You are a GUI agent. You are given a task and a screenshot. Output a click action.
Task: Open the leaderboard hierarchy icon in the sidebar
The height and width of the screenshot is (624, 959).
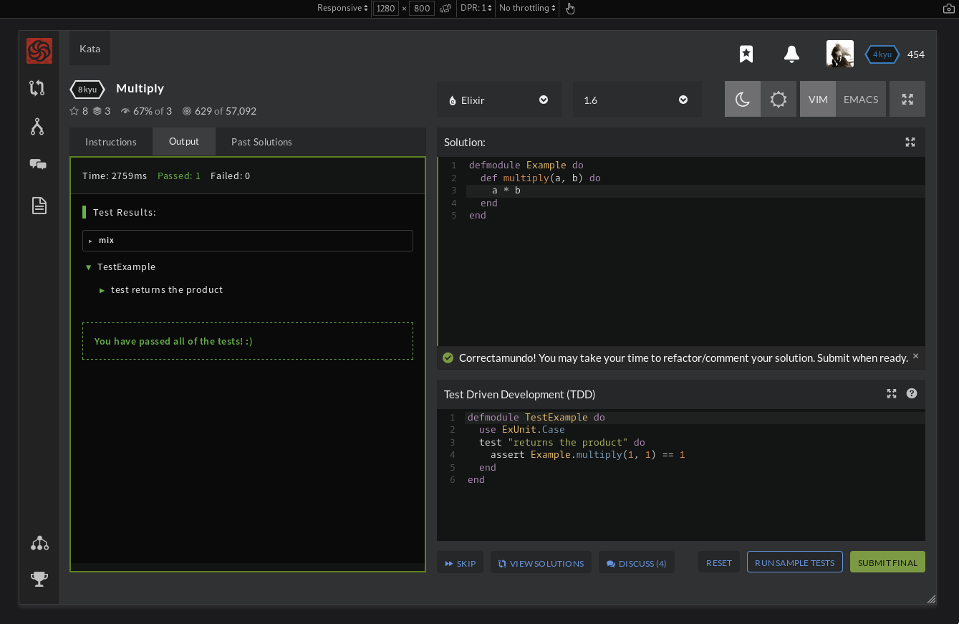[39, 543]
